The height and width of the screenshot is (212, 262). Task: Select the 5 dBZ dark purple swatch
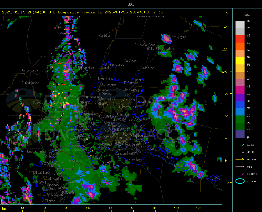240,134
